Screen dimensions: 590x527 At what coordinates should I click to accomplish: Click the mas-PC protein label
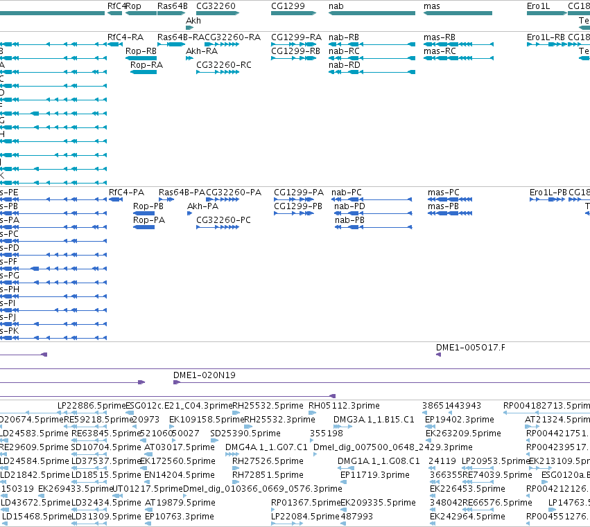(443, 193)
